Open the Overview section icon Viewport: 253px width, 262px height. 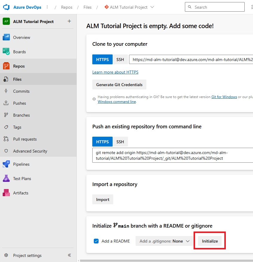tap(6, 37)
